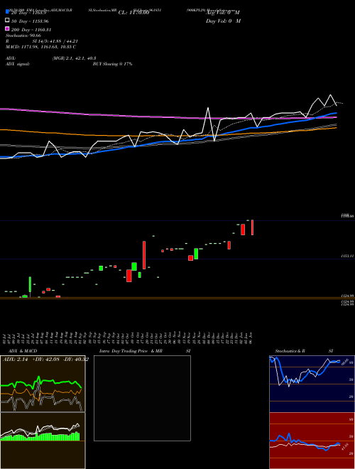
Task: Click the 'Stochastics & R' panel title
Action: [290, 351]
